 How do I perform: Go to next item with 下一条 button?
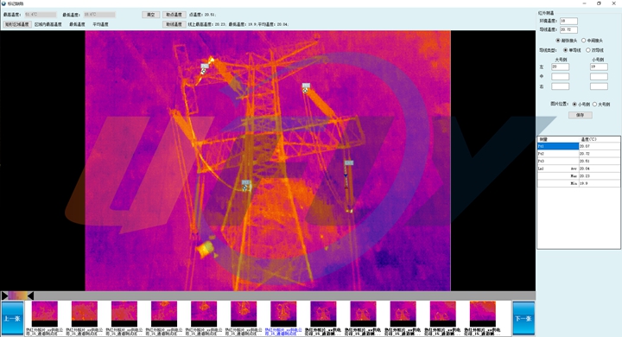524,318
